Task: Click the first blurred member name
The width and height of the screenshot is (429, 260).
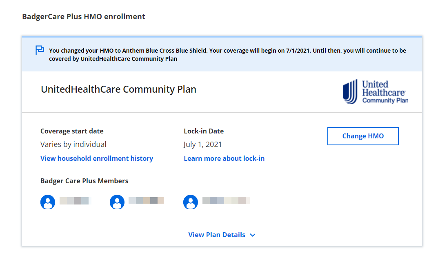Action: [74, 201]
